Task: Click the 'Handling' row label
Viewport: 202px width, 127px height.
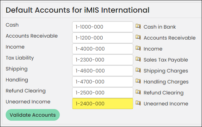Action: pos(17,80)
